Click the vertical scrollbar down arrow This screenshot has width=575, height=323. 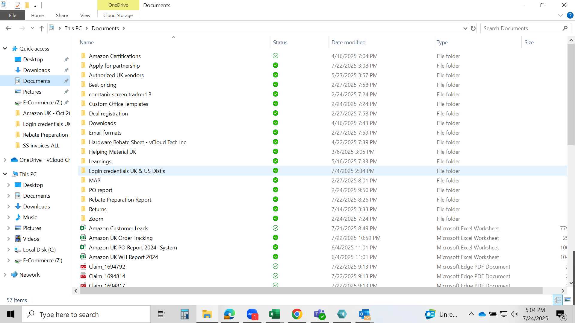pos(571,283)
